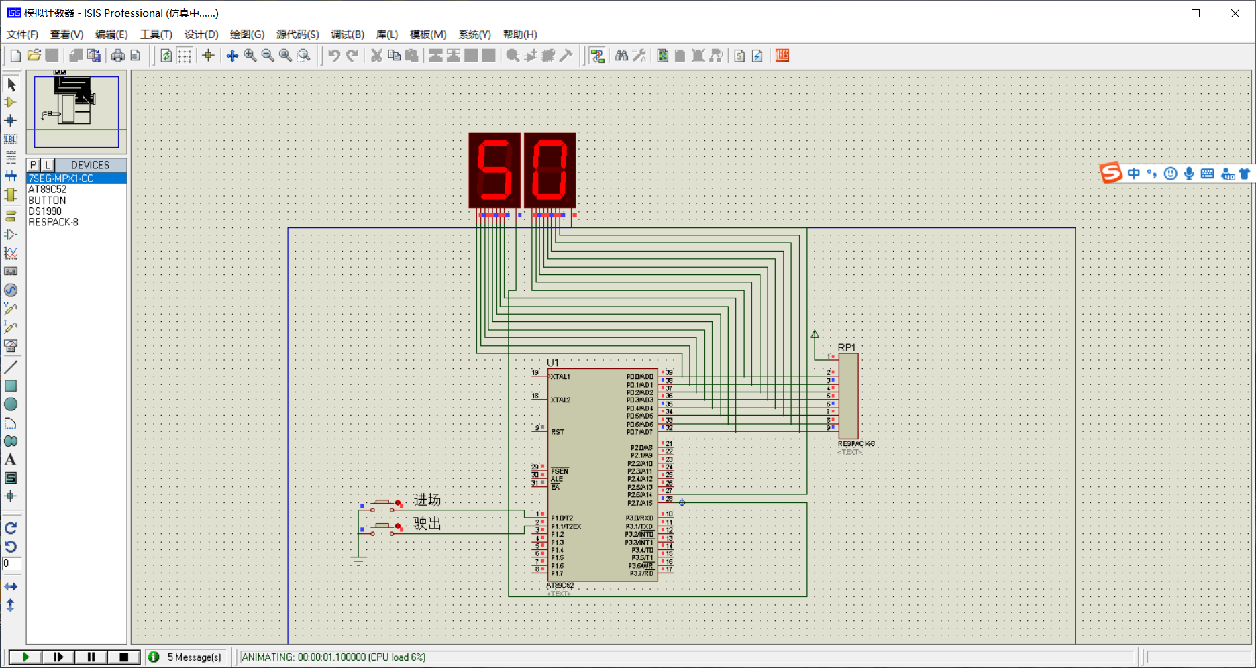This screenshot has width=1256, height=668.
Task: Select the Text script mode tool
Action: (11, 158)
